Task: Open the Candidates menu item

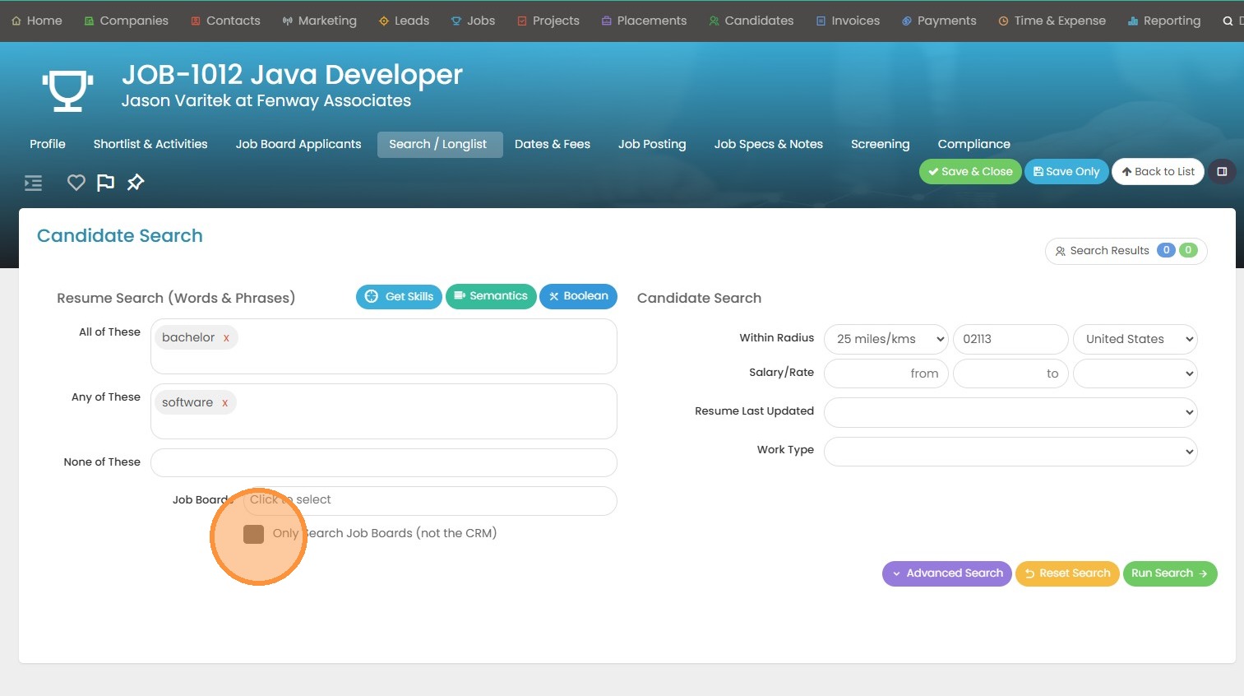Action: click(x=751, y=21)
